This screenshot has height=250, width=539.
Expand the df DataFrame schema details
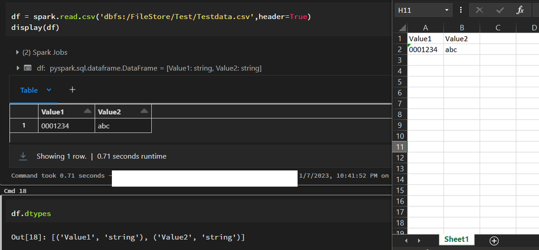(x=18, y=68)
